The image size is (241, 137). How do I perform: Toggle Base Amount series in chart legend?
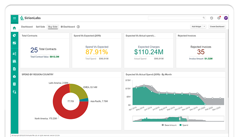pos(170,125)
